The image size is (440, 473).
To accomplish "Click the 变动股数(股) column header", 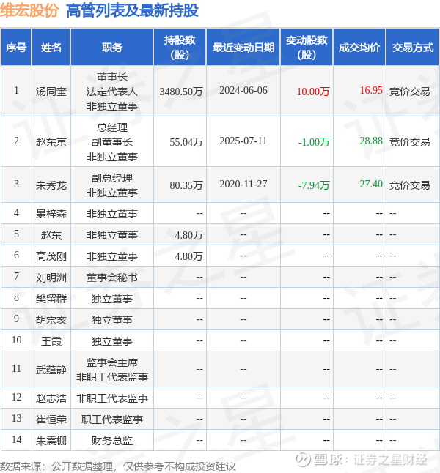I will tap(307, 47).
